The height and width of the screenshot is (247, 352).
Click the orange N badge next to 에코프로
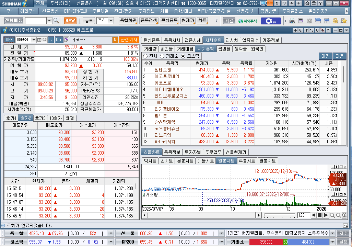115,40
